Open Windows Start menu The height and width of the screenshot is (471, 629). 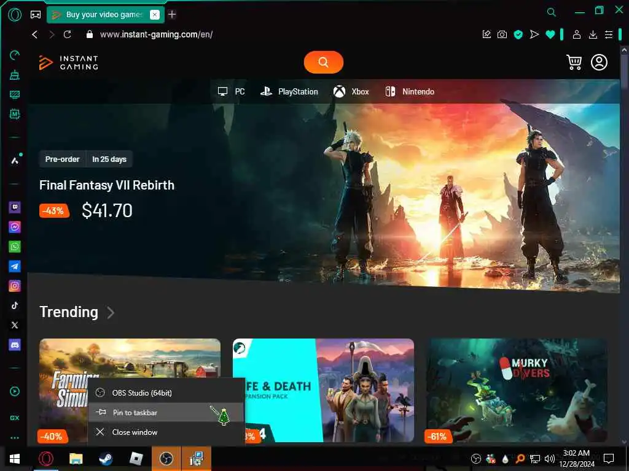pyautogui.click(x=15, y=459)
